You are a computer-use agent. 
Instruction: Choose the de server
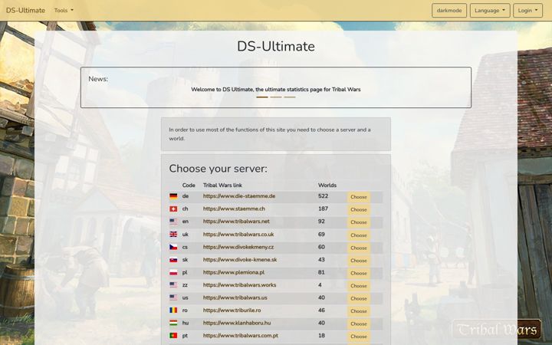(x=359, y=197)
